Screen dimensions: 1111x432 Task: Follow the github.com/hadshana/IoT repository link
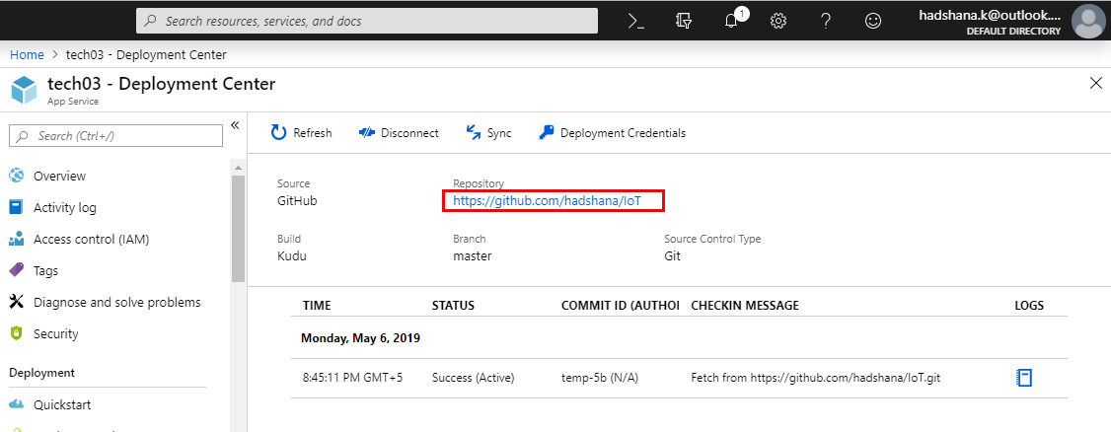coord(547,201)
